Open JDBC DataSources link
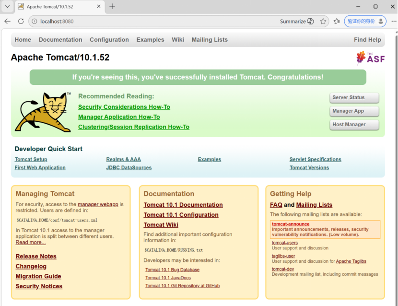Viewport: 398px width, 306px height. [x=129, y=167]
